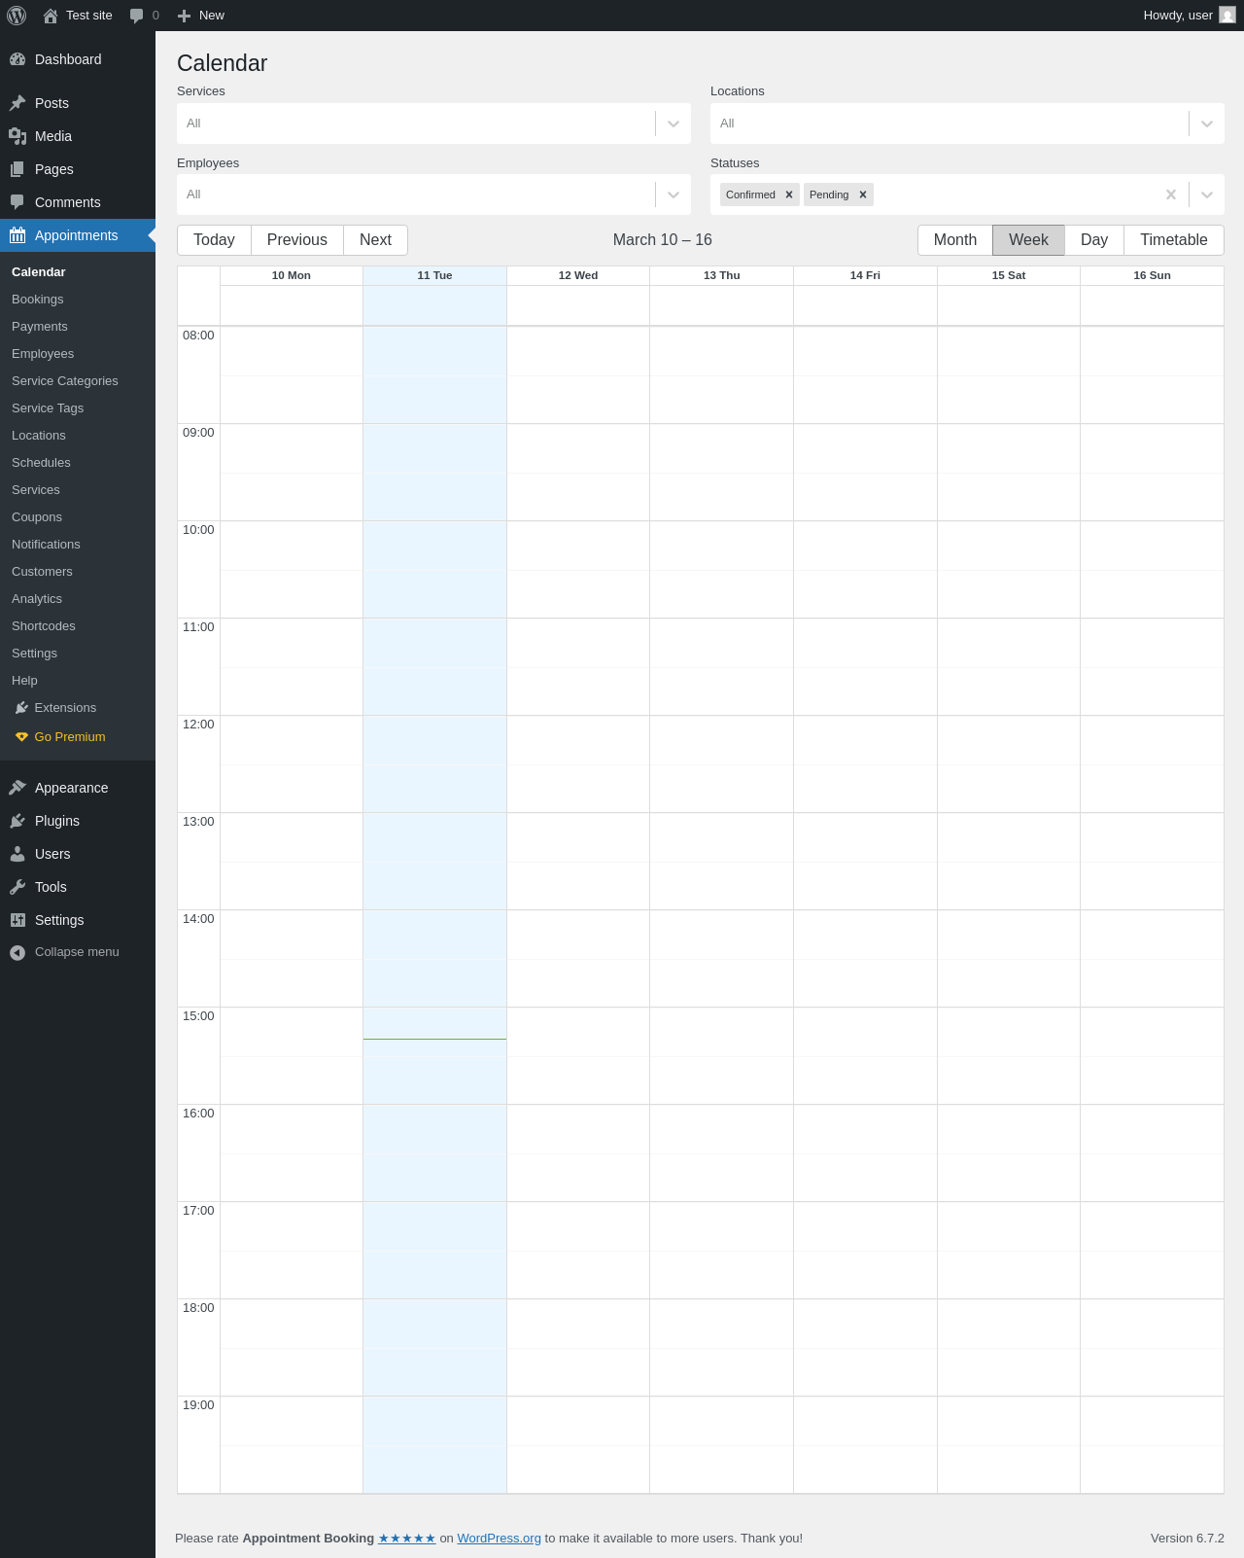
Task: Click the Dashboard gauge icon
Action: [x=17, y=59]
